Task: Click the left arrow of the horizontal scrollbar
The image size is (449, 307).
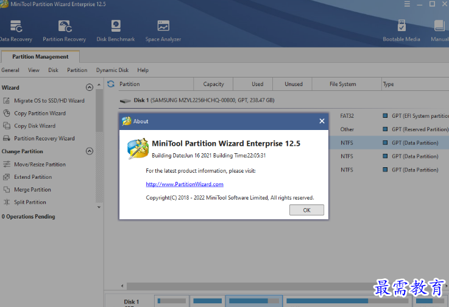Action: (122, 286)
